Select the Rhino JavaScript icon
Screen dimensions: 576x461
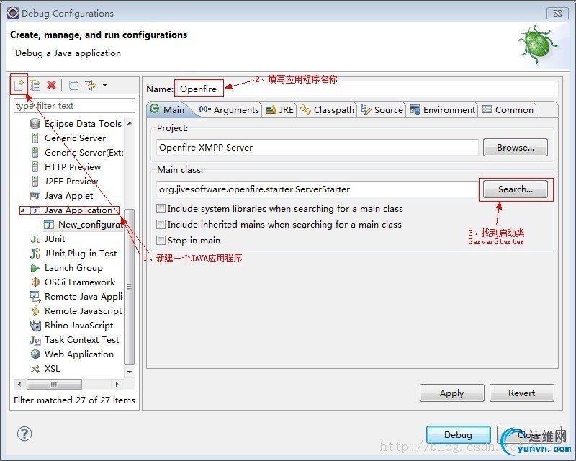(x=35, y=326)
